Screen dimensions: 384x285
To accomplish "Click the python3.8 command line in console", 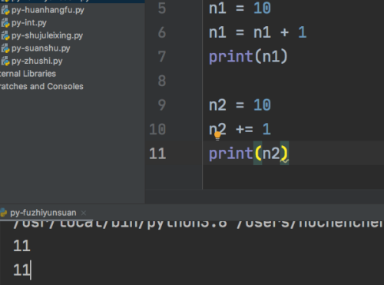I will (x=197, y=224).
